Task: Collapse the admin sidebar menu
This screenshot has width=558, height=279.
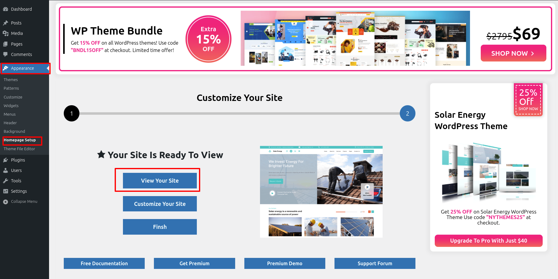Action: [x=25, y=202]
